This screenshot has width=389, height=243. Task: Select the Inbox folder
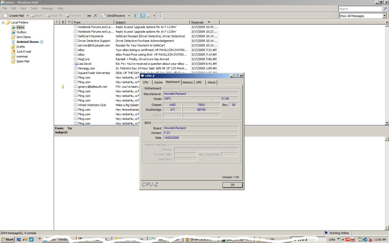pyautogui.click(x=20, y=27)
